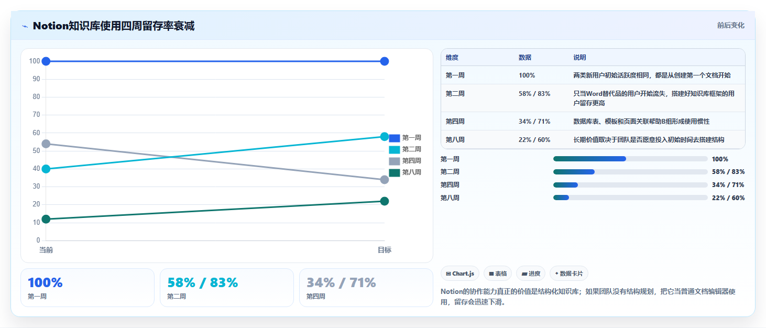The image size is (766, 328).
Task: Click the gray 第四周 point at 目标
Action: click(384, 180)
